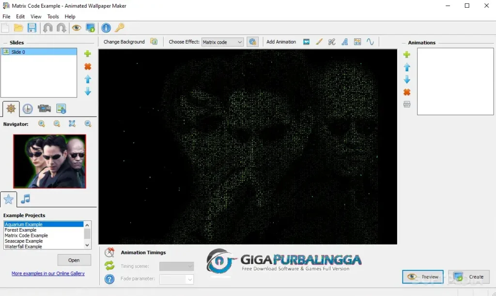
Task: Add a text animation with the A icon
Action: pos(345,42)
